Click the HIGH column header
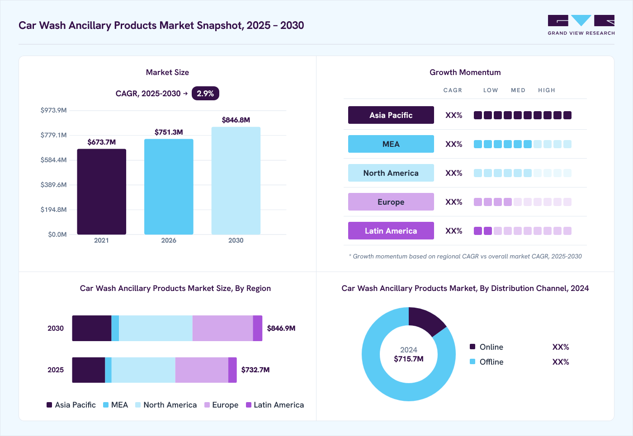Viewport: 633px width, 436px height. pos(547,90)
